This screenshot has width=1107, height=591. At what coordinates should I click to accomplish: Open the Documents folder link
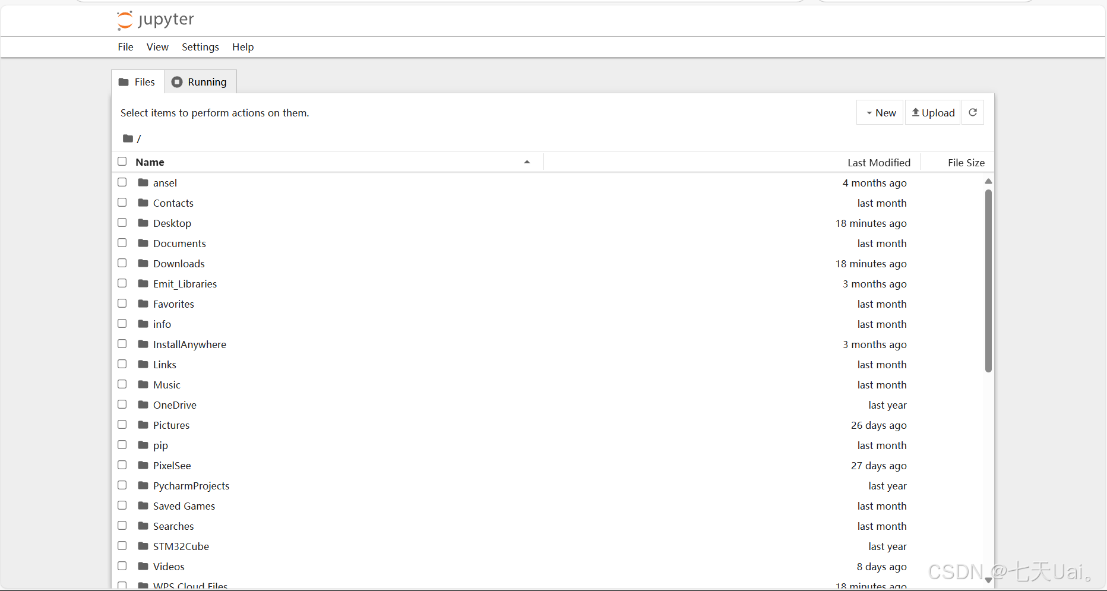(179, 244)
